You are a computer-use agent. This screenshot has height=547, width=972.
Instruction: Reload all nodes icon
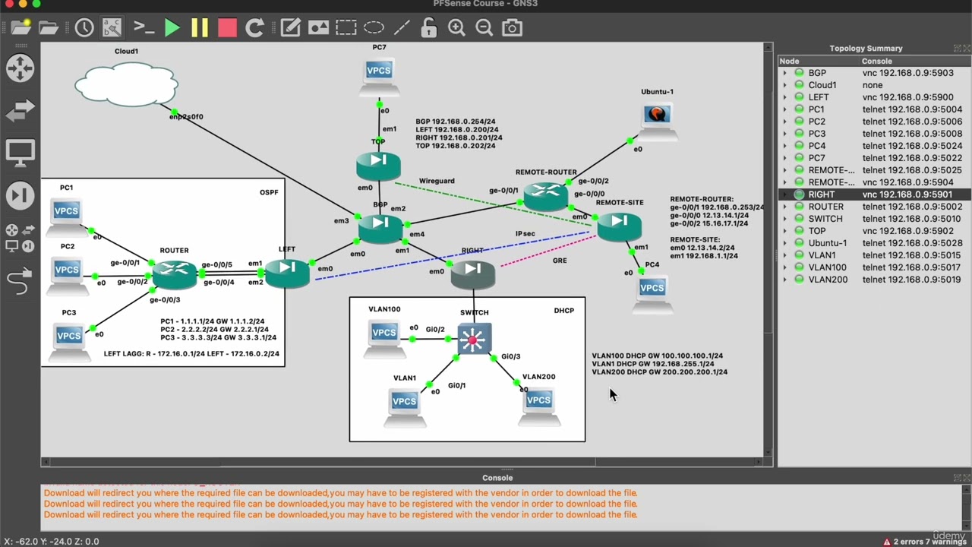[255, 28]
